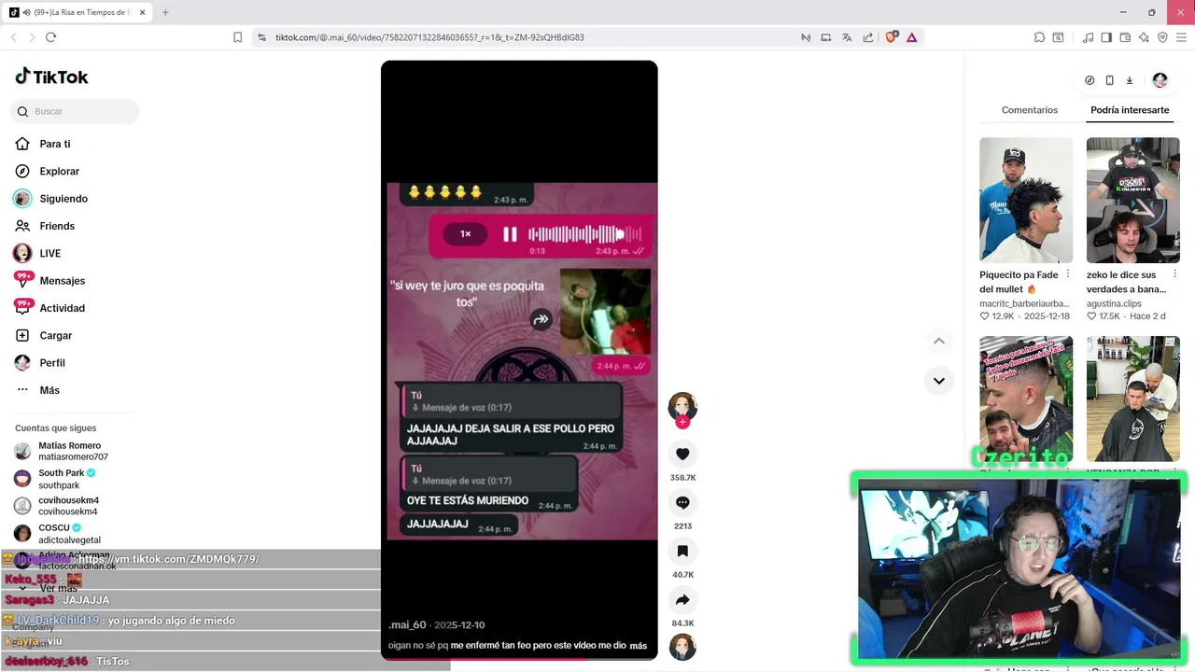Go to previous video arrow
Screen dimensions: 1195x672
tap(939, 341)
